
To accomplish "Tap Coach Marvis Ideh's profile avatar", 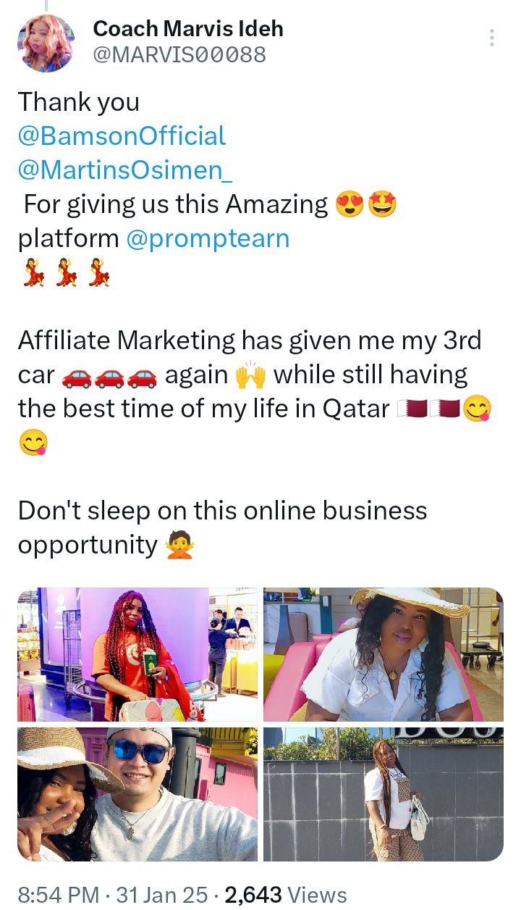I will pos(46,43).
